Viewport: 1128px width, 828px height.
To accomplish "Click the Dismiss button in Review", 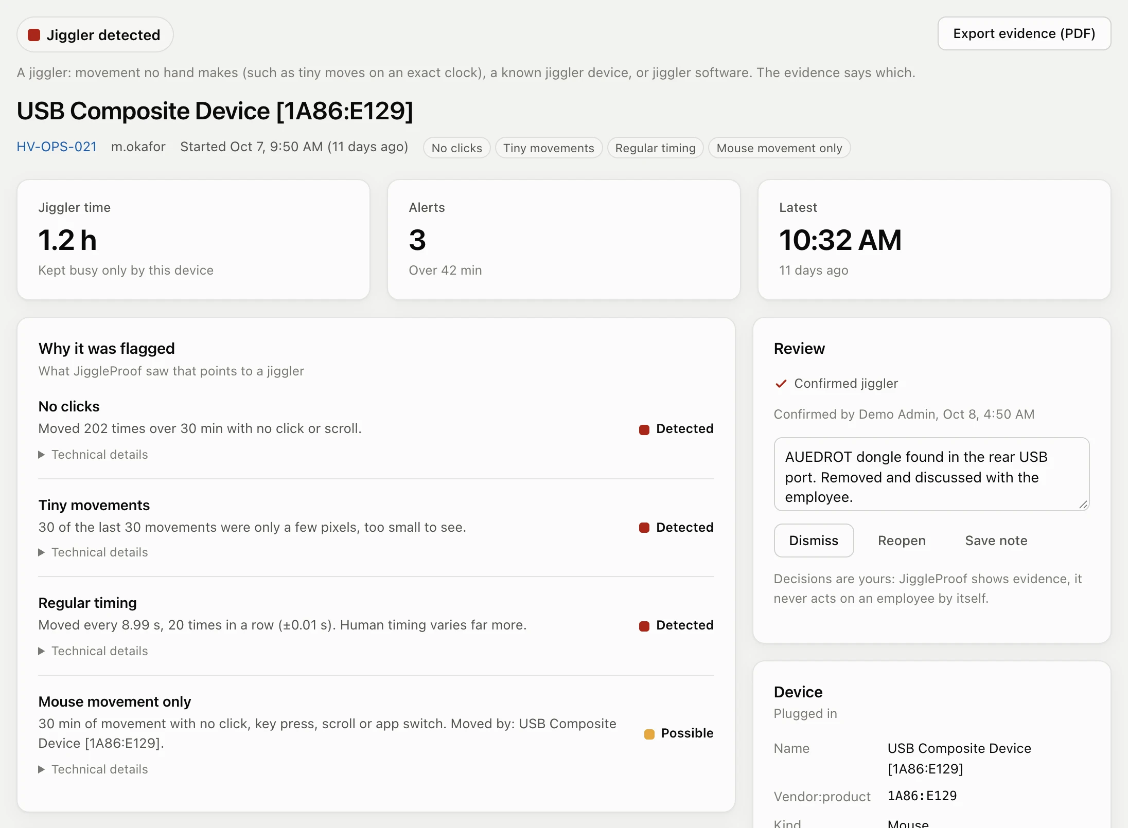I will pyautogui.click(x=814, y=541).
